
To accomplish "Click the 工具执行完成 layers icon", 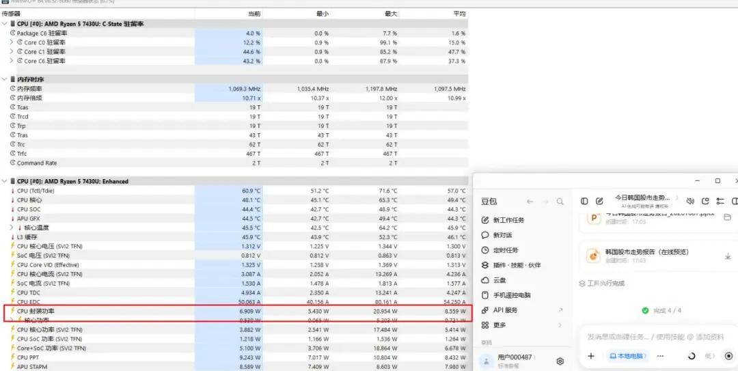I will [x=582, y=284].
